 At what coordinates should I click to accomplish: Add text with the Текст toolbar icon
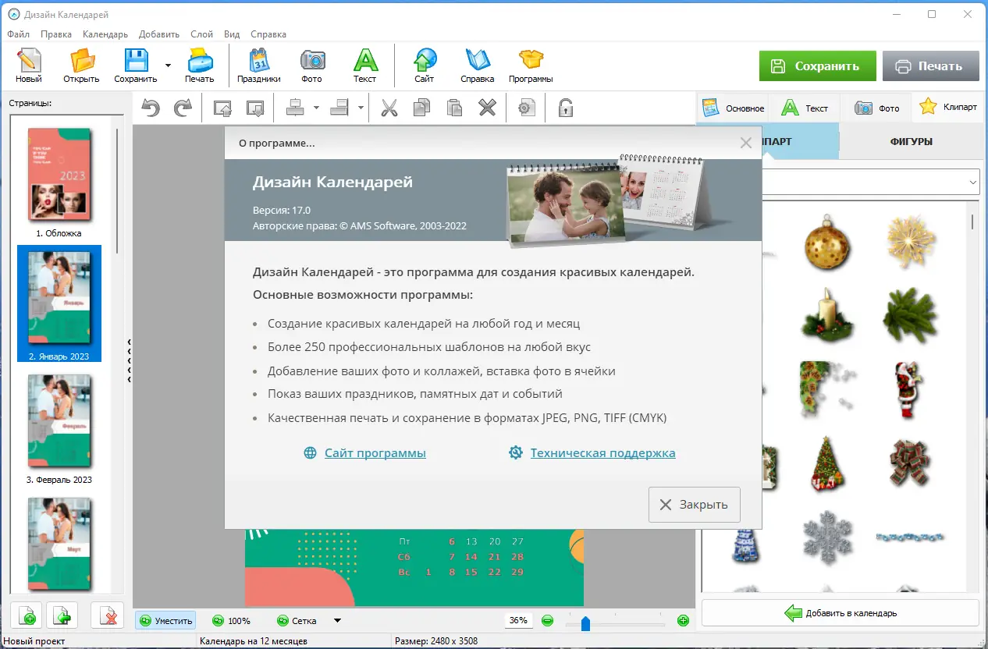click(364, 66)
